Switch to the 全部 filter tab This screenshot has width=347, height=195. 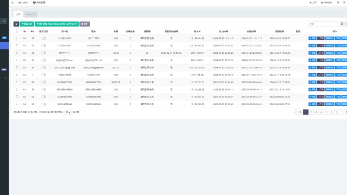(18, 14)
